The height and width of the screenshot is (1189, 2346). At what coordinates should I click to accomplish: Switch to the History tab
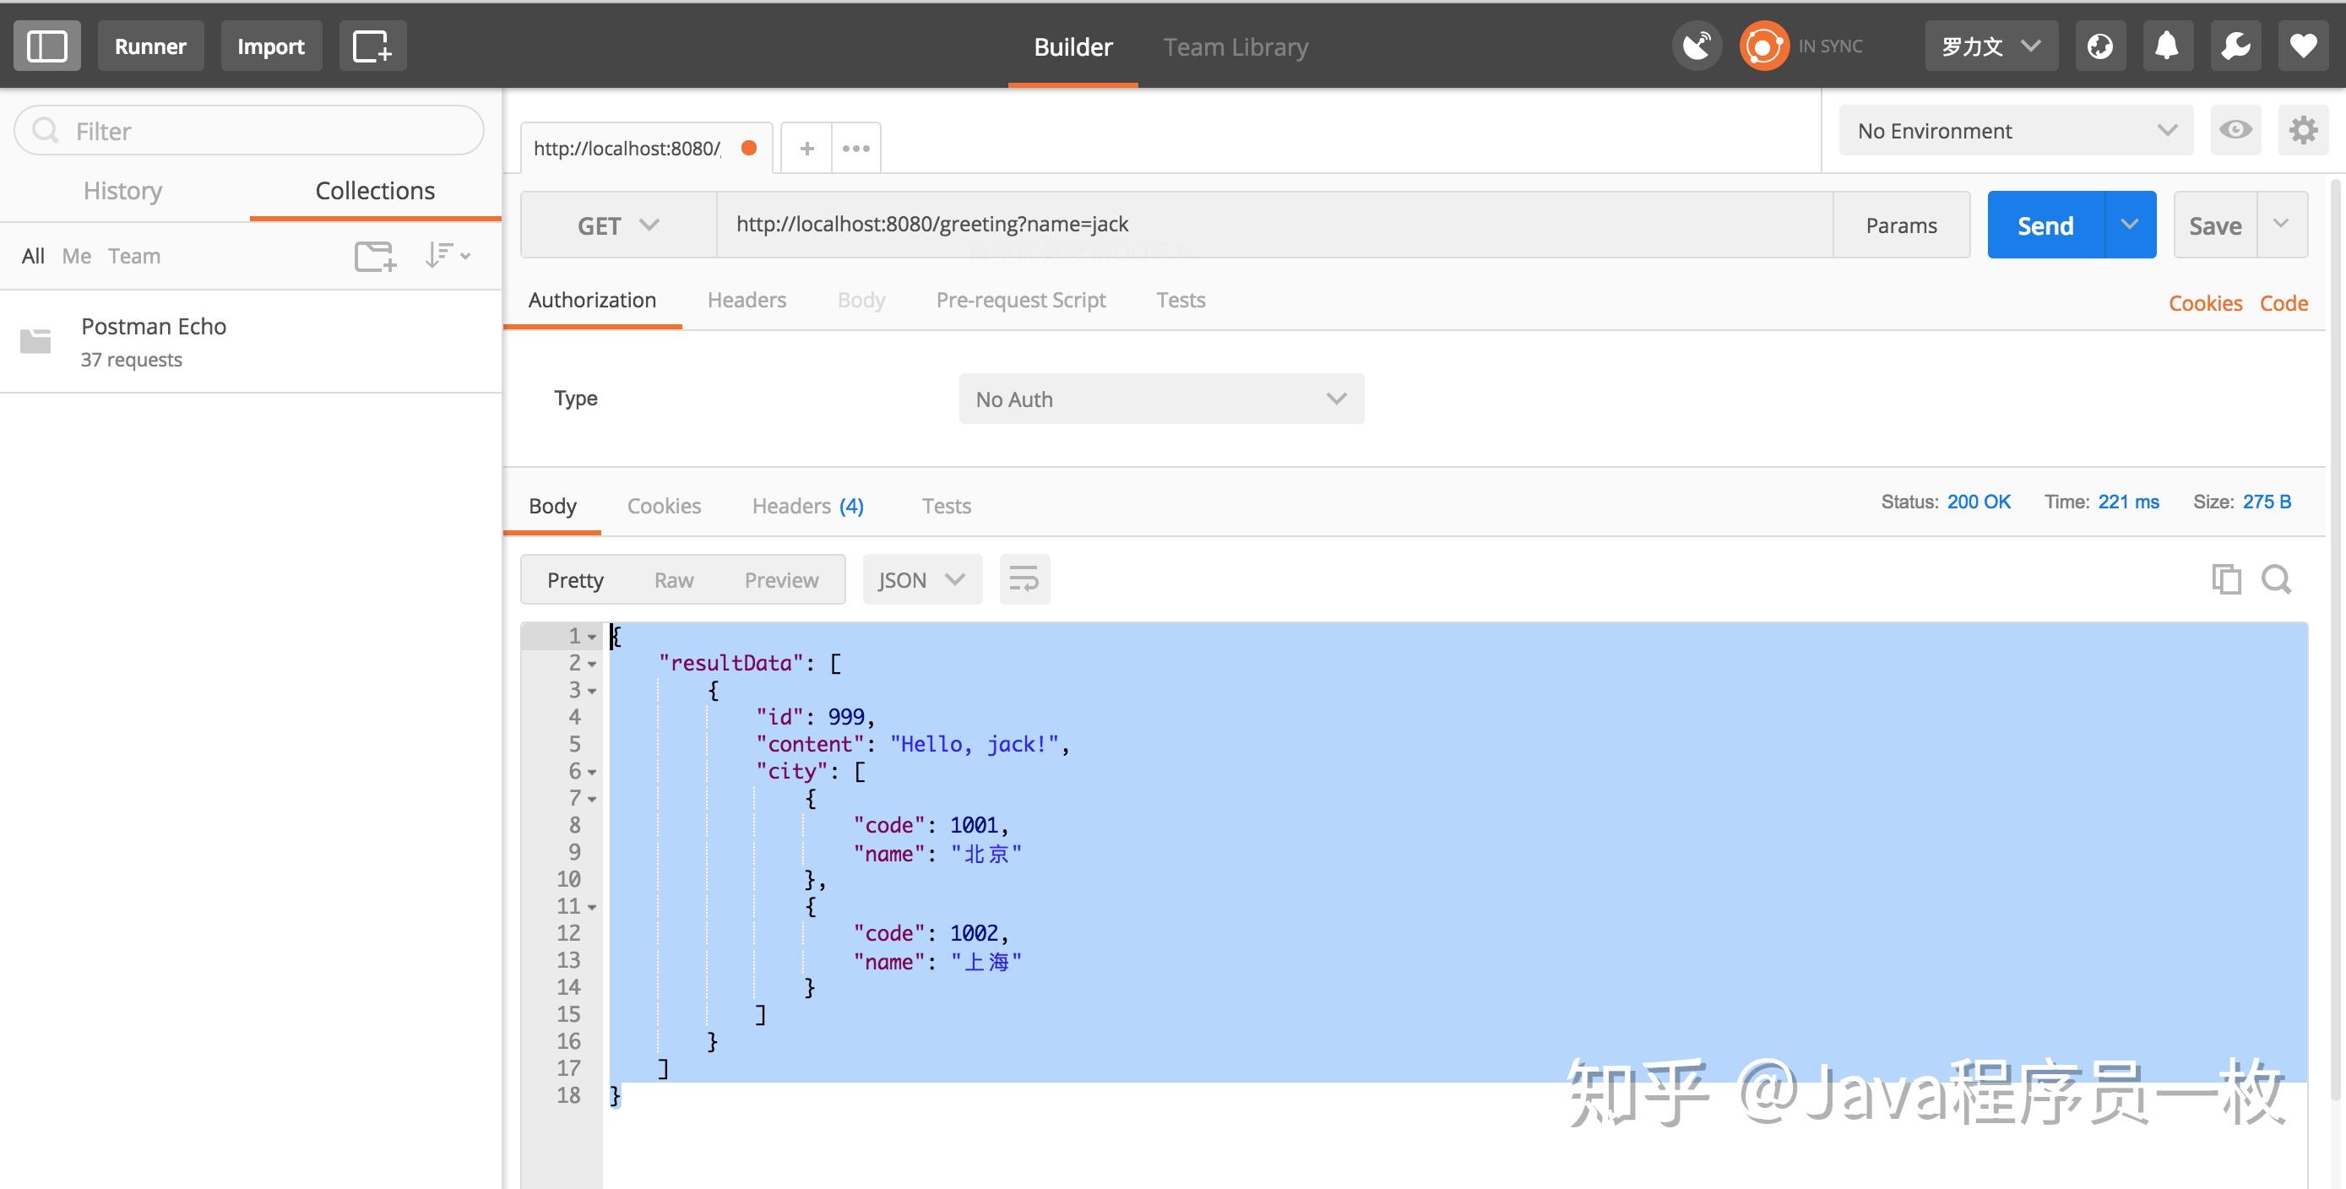123,190
